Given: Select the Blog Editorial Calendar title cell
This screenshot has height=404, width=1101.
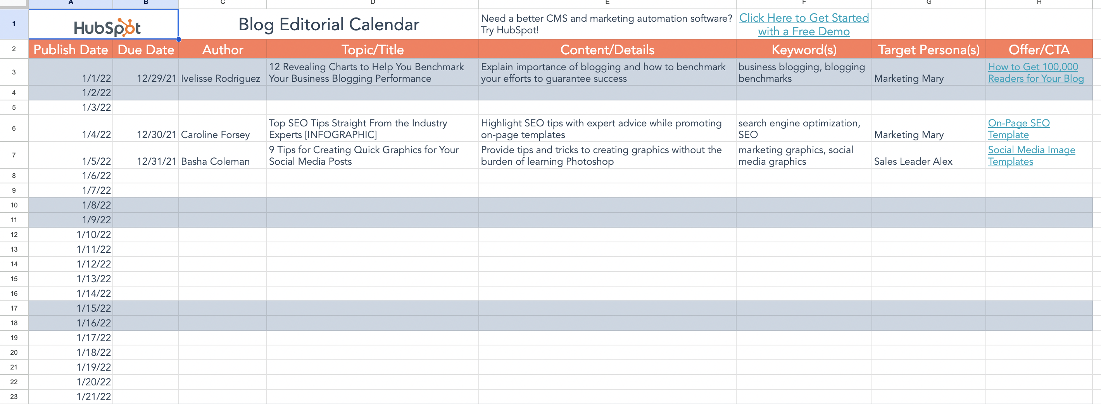Looking at the screenshot, I should point(328,24).
